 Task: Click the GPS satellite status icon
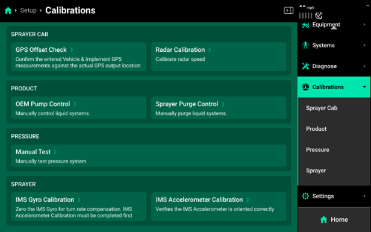click(x=319, y=16)
